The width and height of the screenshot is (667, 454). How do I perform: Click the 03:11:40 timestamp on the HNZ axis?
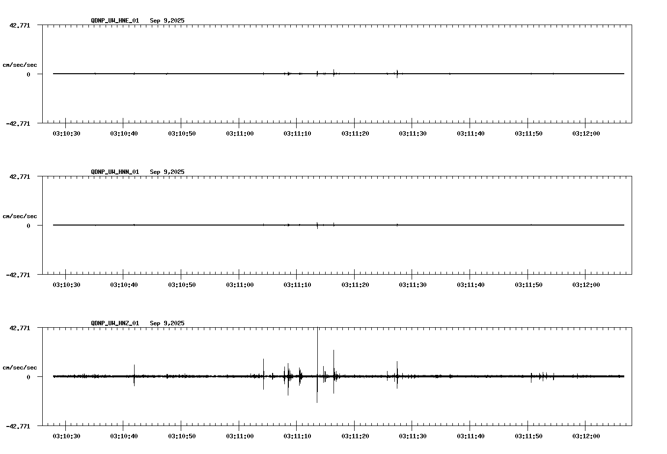tap(472, 435)
